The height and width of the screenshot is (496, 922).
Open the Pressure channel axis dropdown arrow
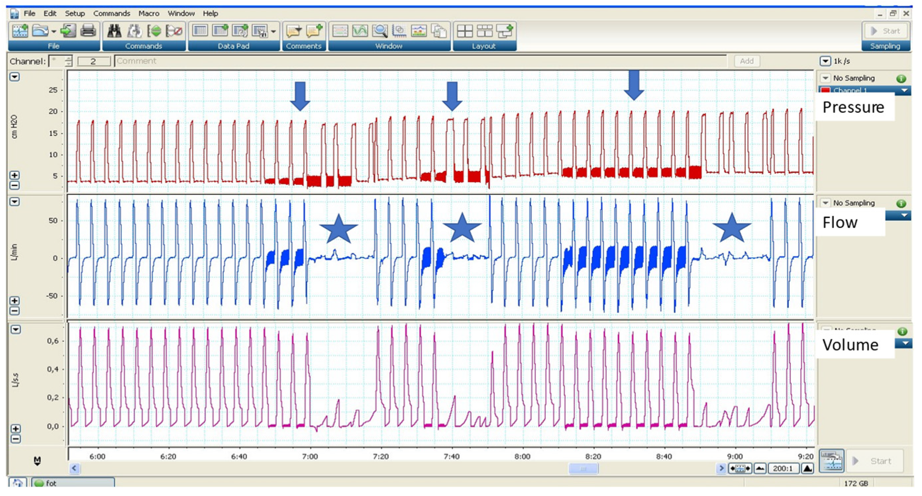click(15, 77)
